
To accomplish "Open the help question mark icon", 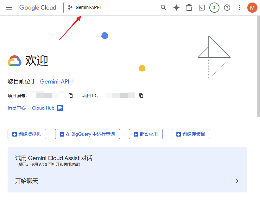I will (227, 8).
